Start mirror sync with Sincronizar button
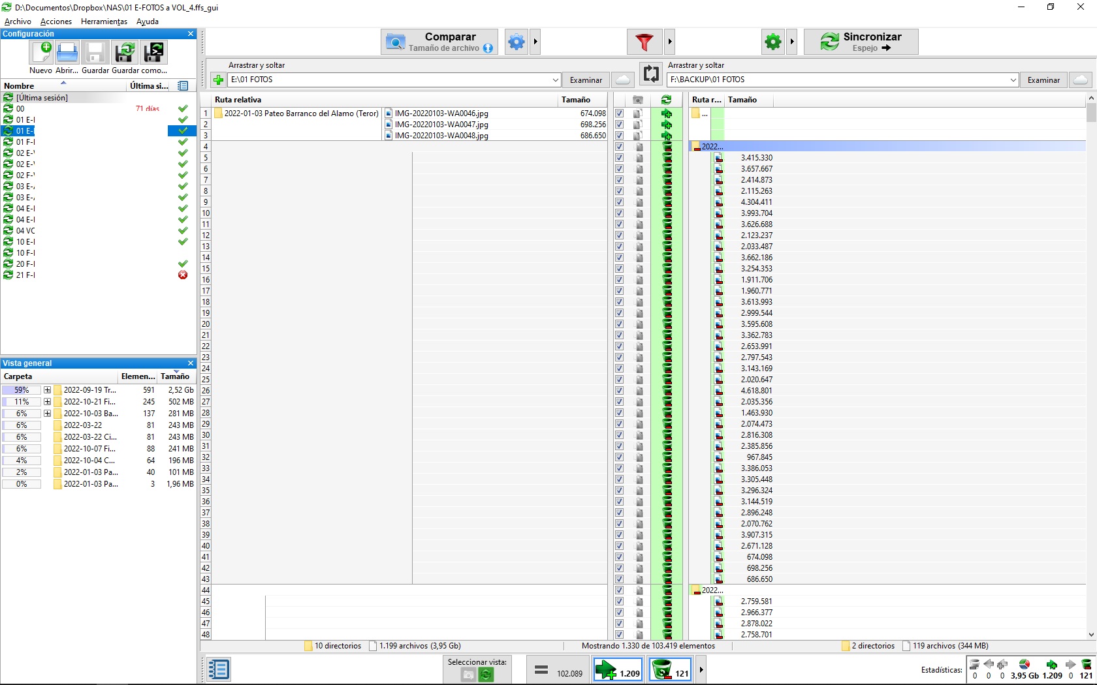The image size is (1097, 685). [861, 42]
